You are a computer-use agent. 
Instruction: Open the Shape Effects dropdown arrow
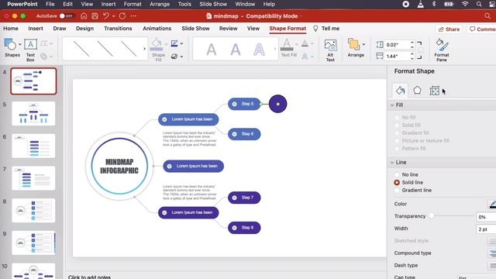tap(181, 57)
